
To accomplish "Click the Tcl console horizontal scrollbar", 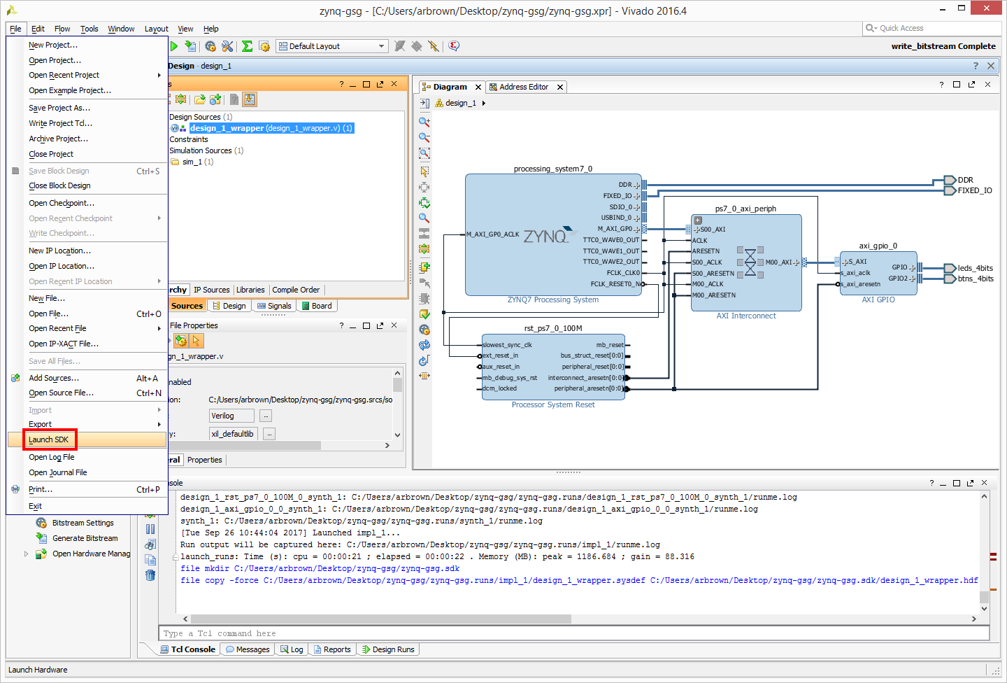I will tap(381, 619).
